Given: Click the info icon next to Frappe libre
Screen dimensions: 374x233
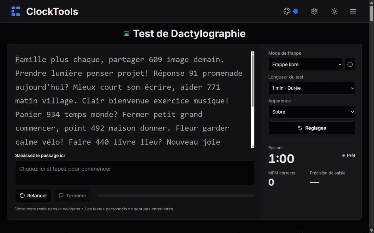Looking at the screenshot, I should (x=350, y=64).
